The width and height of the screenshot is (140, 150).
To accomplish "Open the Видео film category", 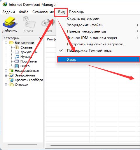I will click(17, 66).
